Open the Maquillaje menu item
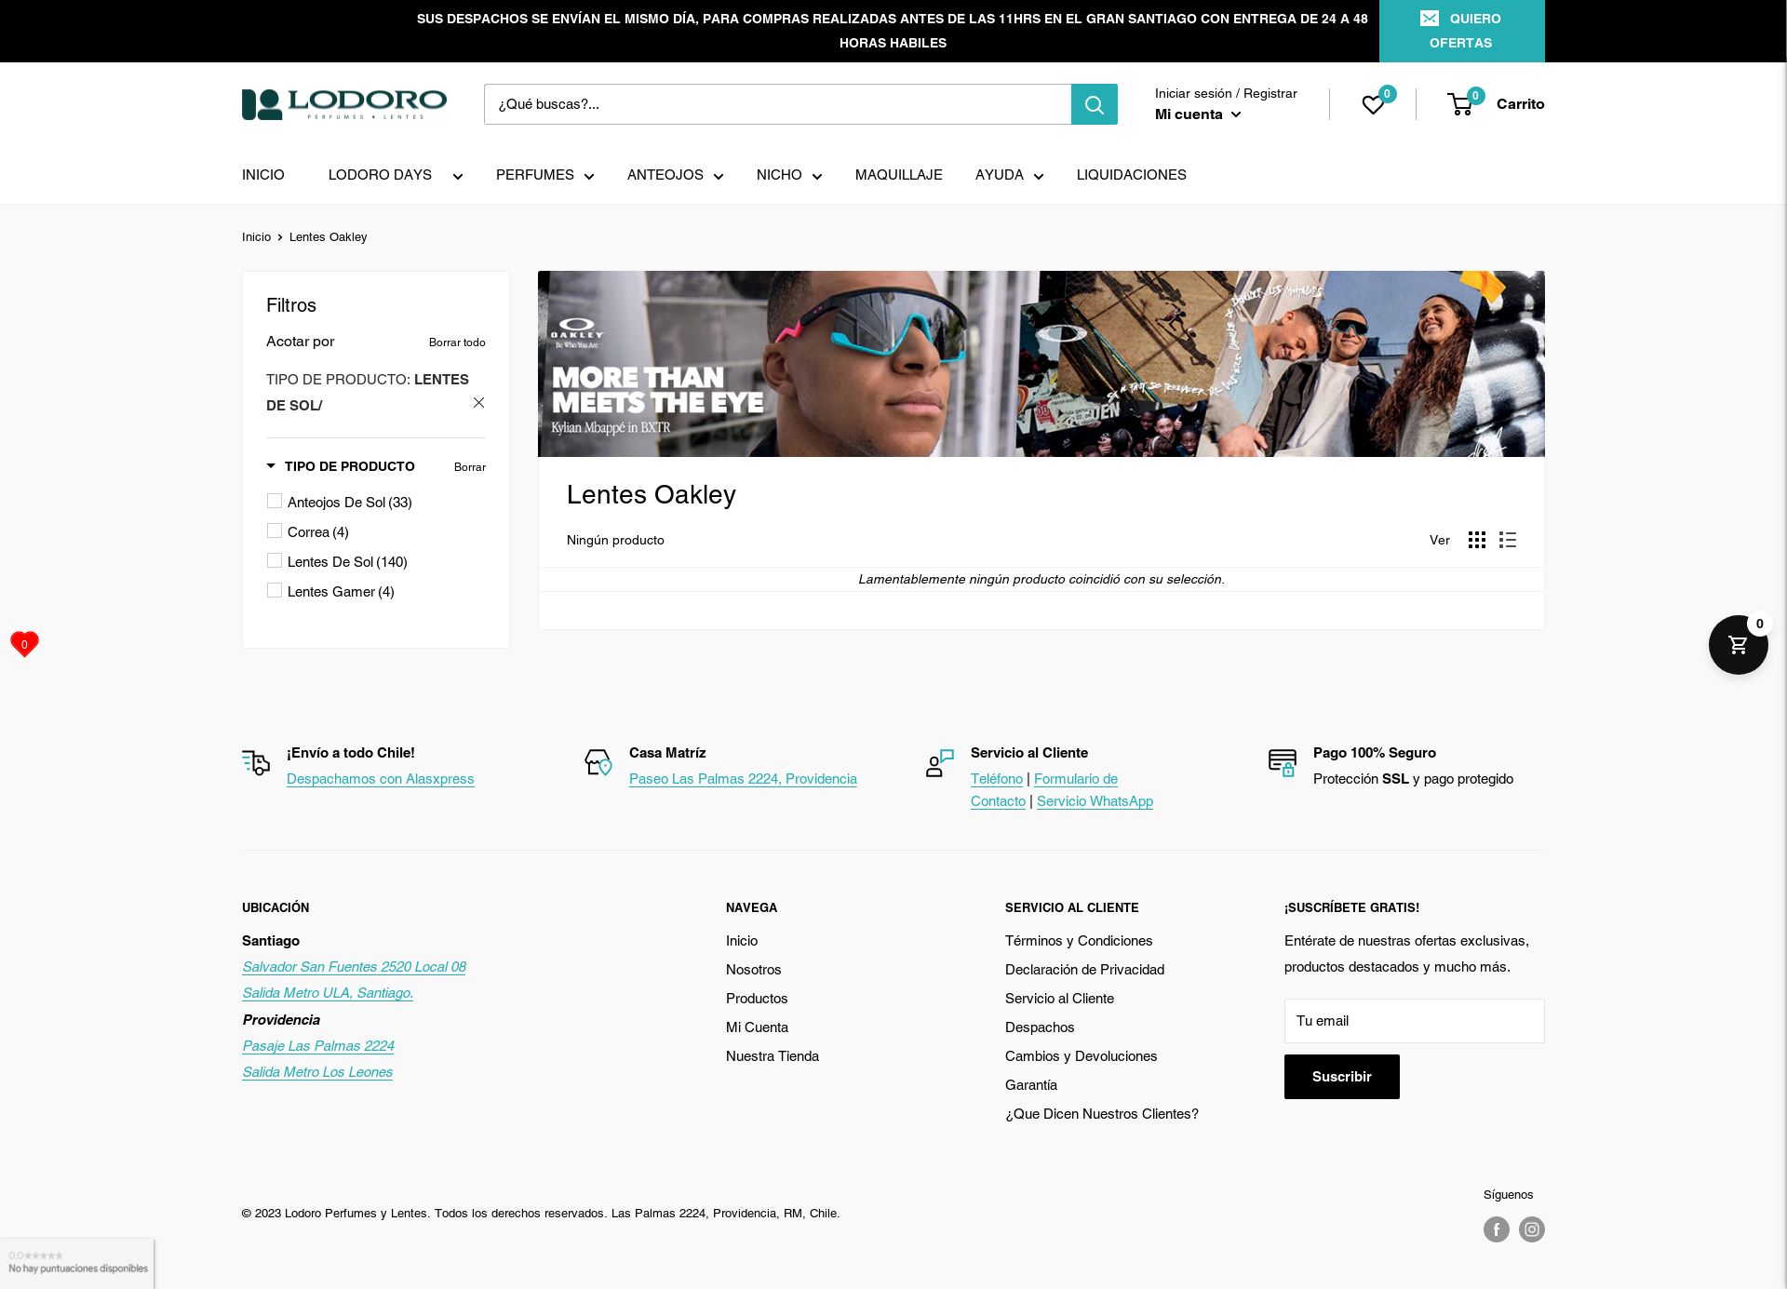Image resolution: width=1787 pixels, height=1289 pixels. [899, 175]
